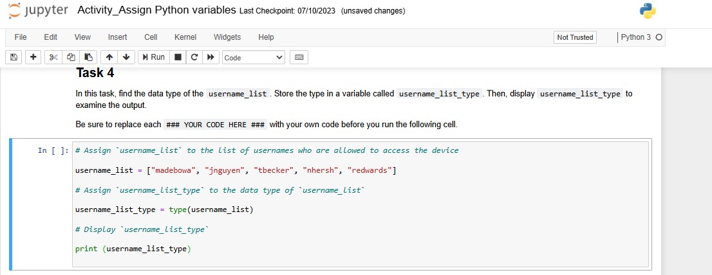Click the comment '# Display `username_list_type`'
Viewport: 712px width, 275px height.
point(142,229)
